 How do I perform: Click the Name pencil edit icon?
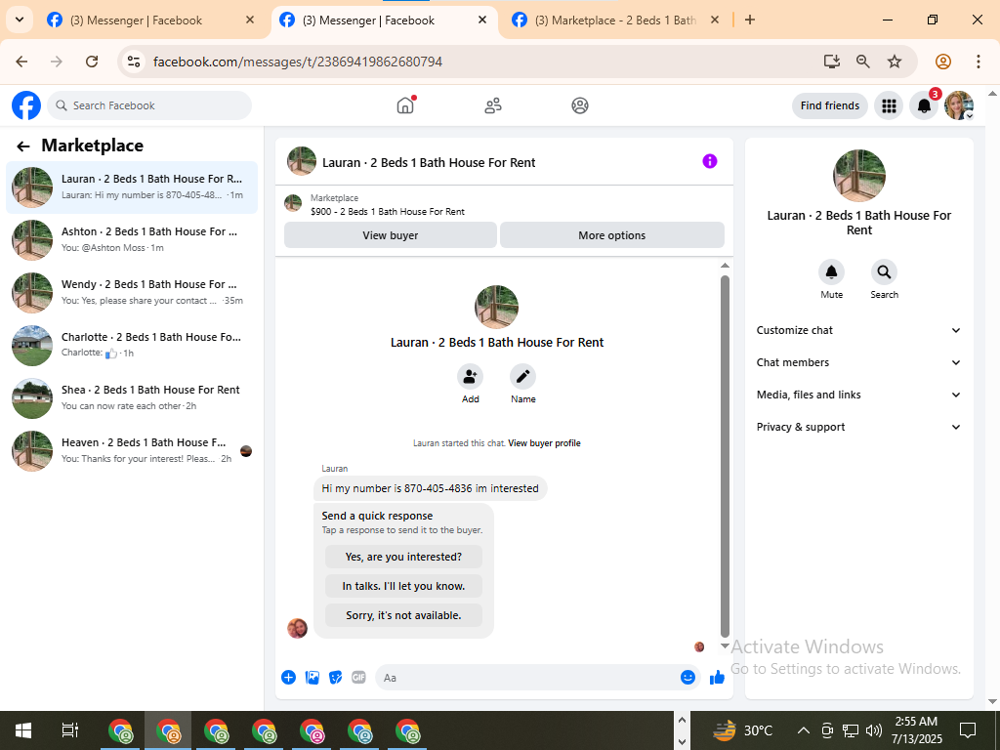pos(522,376)
